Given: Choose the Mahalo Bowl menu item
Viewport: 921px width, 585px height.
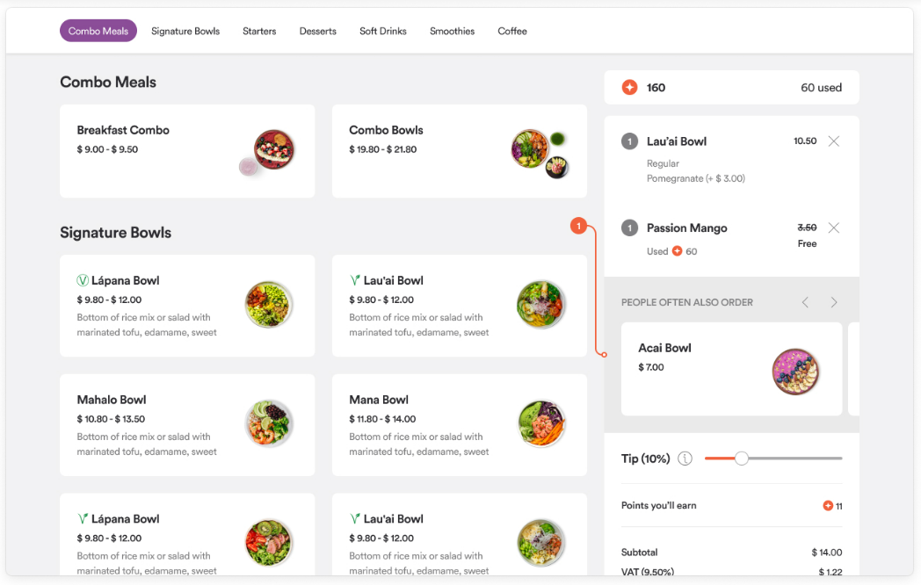Looking at the screenshot, I should 187,425.
